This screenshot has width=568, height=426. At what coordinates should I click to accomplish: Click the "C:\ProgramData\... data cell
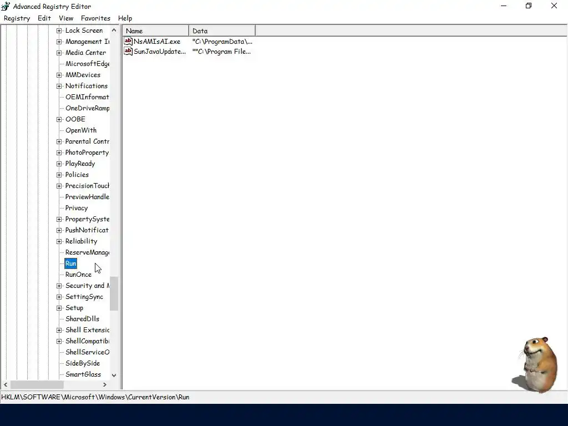222,42
